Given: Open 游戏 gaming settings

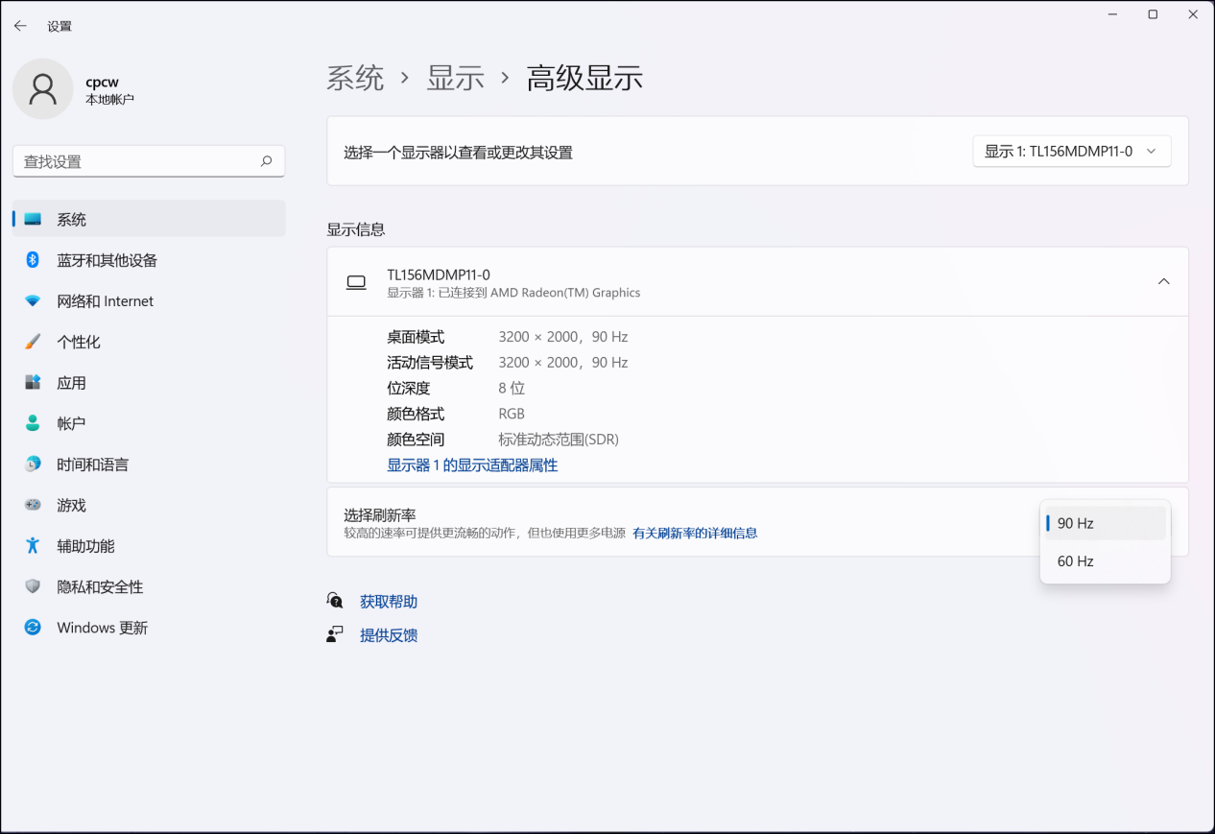Looking at the screenshot, I should point(71,505).
